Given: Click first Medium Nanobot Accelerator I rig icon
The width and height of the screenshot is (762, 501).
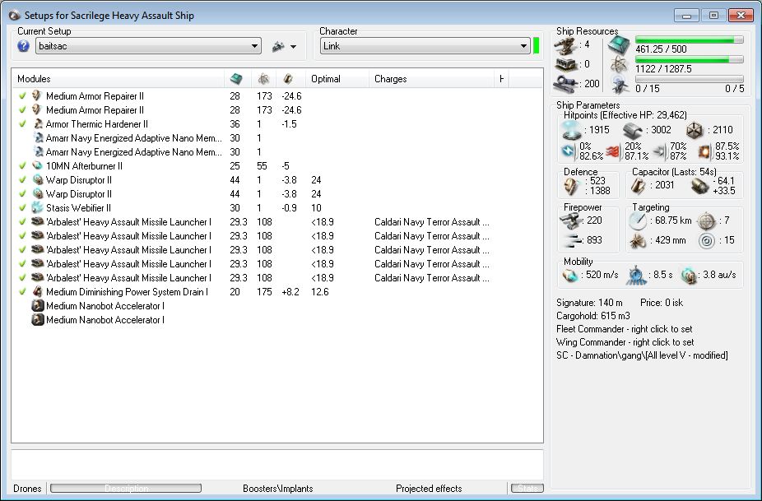Looking at the screenshot, I should [x=37, y=306].
